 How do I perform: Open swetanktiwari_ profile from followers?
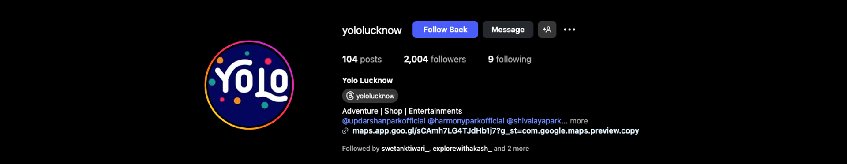405,149
